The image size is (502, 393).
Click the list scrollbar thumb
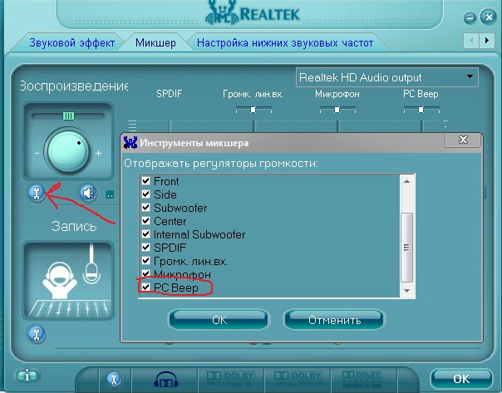(x=407, y=248)
